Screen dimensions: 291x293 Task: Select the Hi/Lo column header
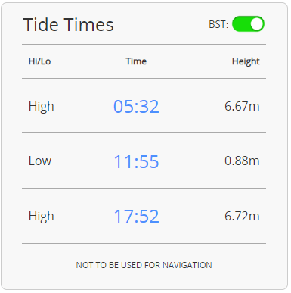pos(39,61)
